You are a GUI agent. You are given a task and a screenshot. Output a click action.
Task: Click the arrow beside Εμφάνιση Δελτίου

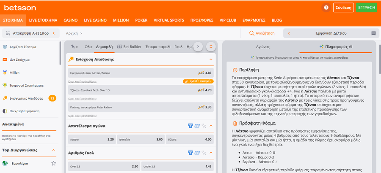point(289,33)
